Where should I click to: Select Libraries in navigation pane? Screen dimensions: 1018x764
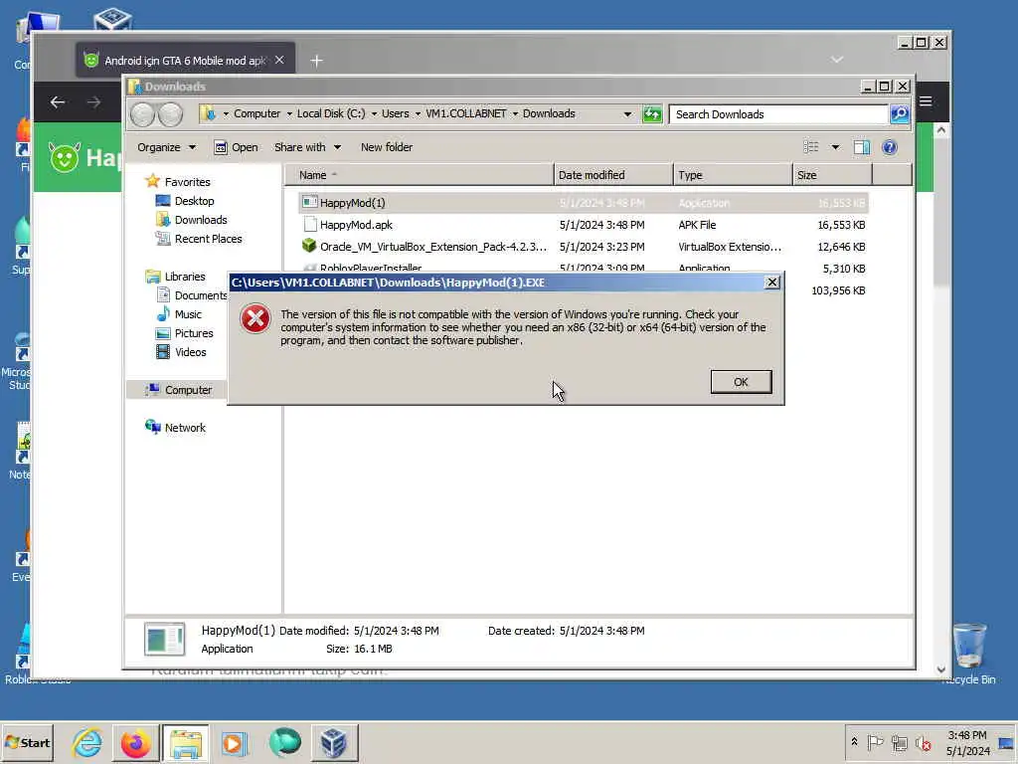[x=175, y=277]
